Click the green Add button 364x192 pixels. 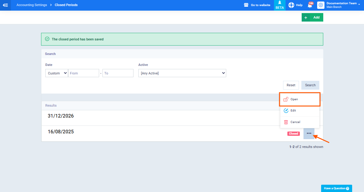[x=312, y=17]
